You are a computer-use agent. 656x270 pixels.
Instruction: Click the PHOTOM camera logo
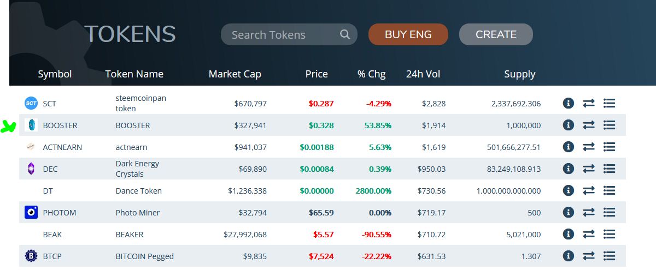pyautogui.click(x=31, y=212)
